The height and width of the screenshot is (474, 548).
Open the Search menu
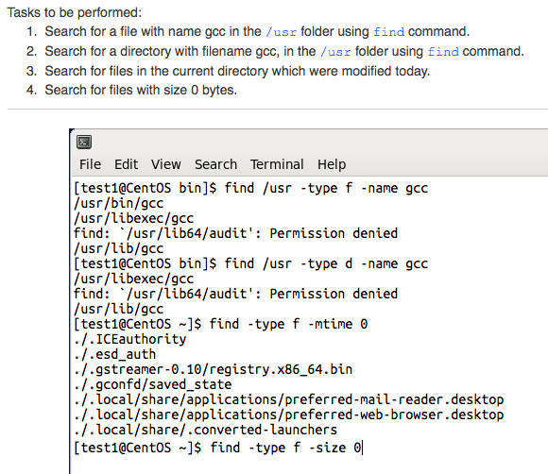215,164
